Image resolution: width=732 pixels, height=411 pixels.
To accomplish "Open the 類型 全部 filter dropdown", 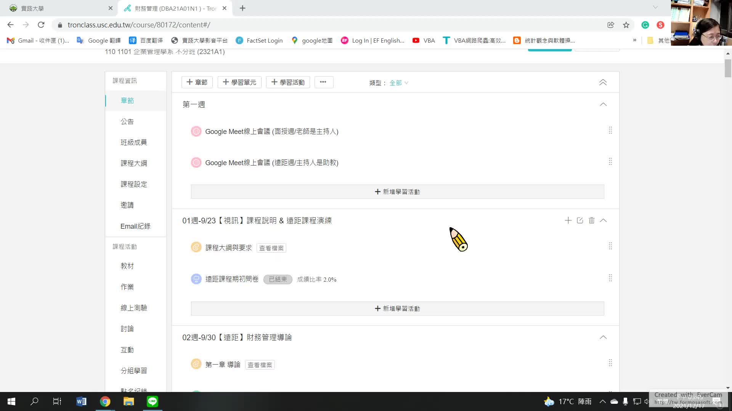I will click(x=399, y=83).
